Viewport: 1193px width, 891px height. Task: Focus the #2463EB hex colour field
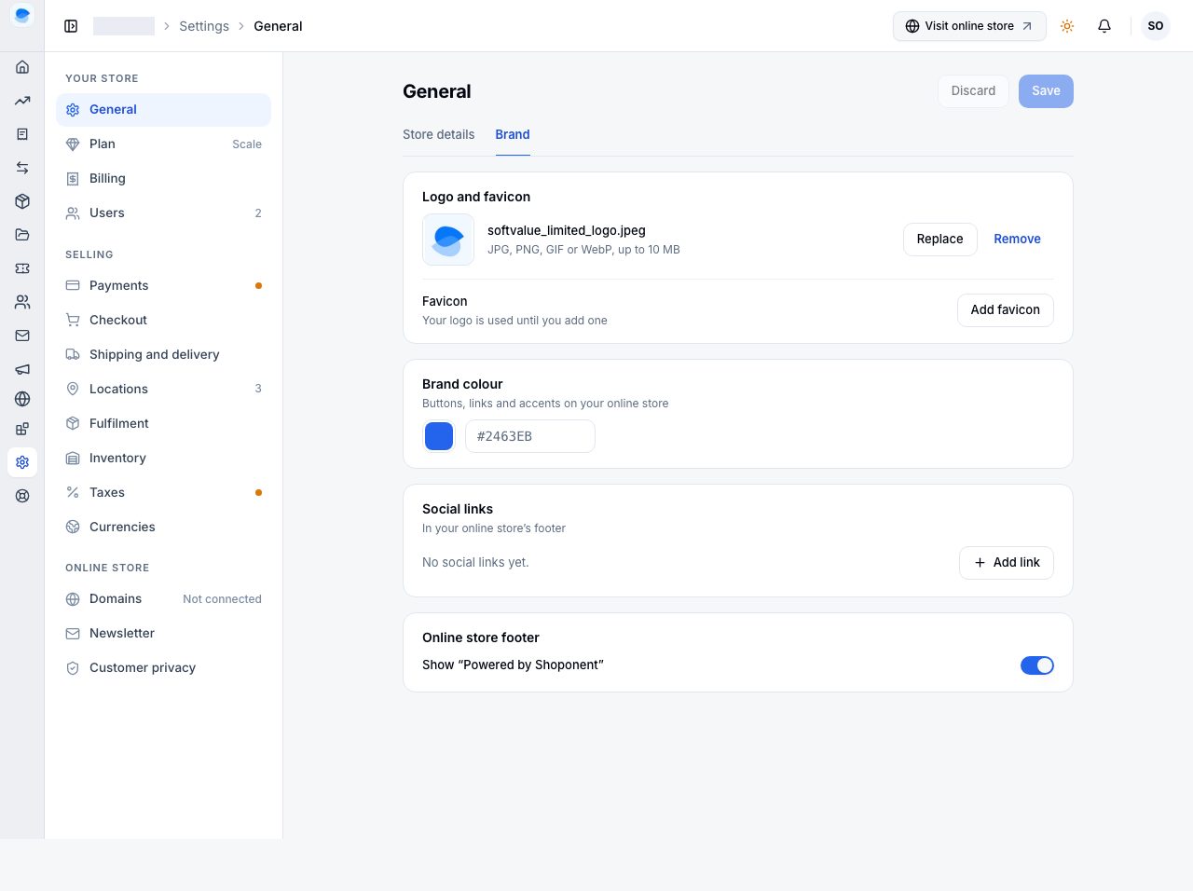coord(530,436)
